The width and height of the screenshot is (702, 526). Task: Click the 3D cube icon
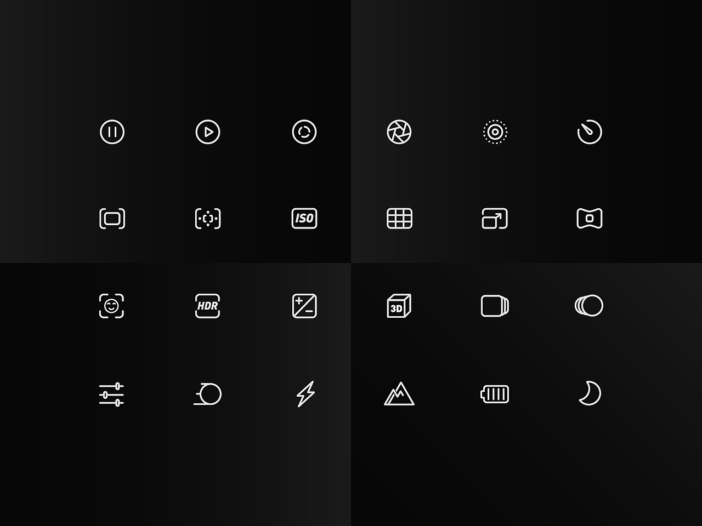tap(399, 306)
